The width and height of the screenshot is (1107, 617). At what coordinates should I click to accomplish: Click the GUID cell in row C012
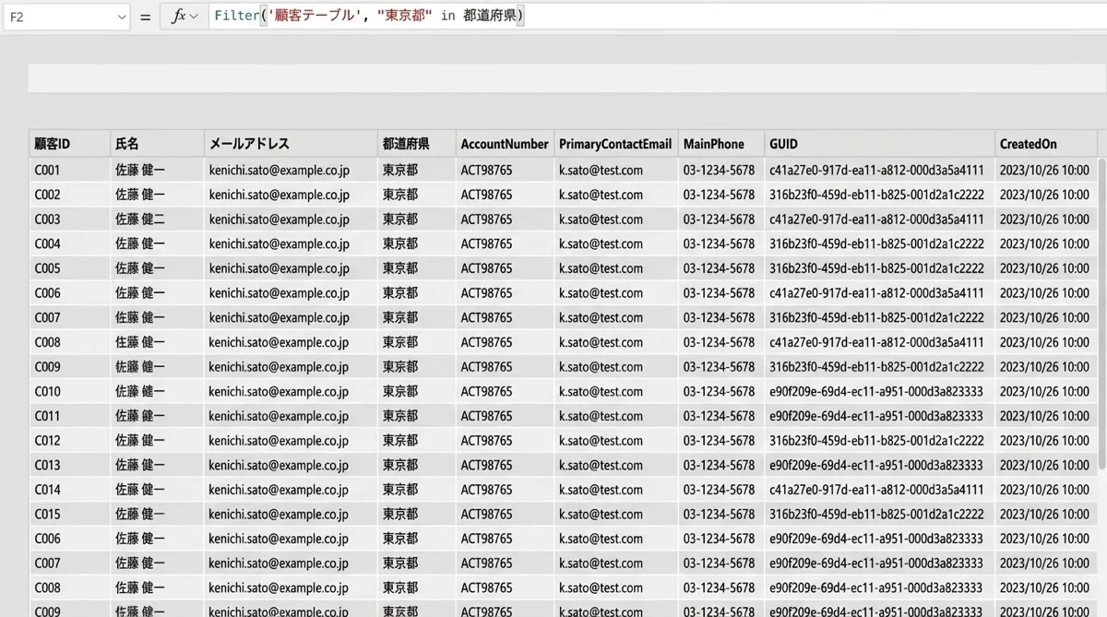(879, 441)
